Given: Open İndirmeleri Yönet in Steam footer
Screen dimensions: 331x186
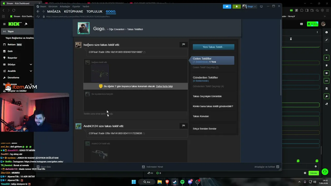Looking at the screenshot, I should pyautogui.click(x=153, y=167).
